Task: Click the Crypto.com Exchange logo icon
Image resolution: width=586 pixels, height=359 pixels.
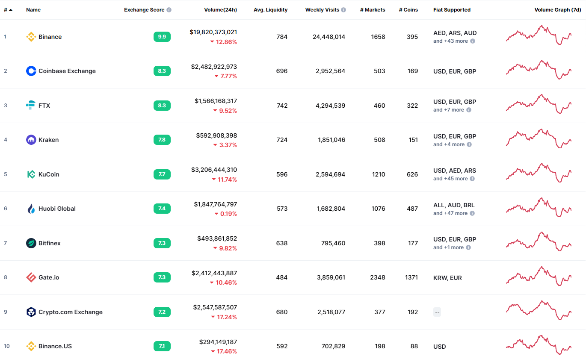Action: [31, 312]
